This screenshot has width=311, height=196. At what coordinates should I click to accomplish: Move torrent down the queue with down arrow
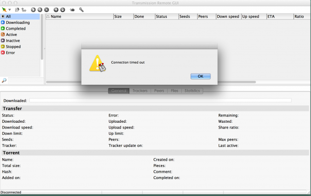tap(63, 10)
